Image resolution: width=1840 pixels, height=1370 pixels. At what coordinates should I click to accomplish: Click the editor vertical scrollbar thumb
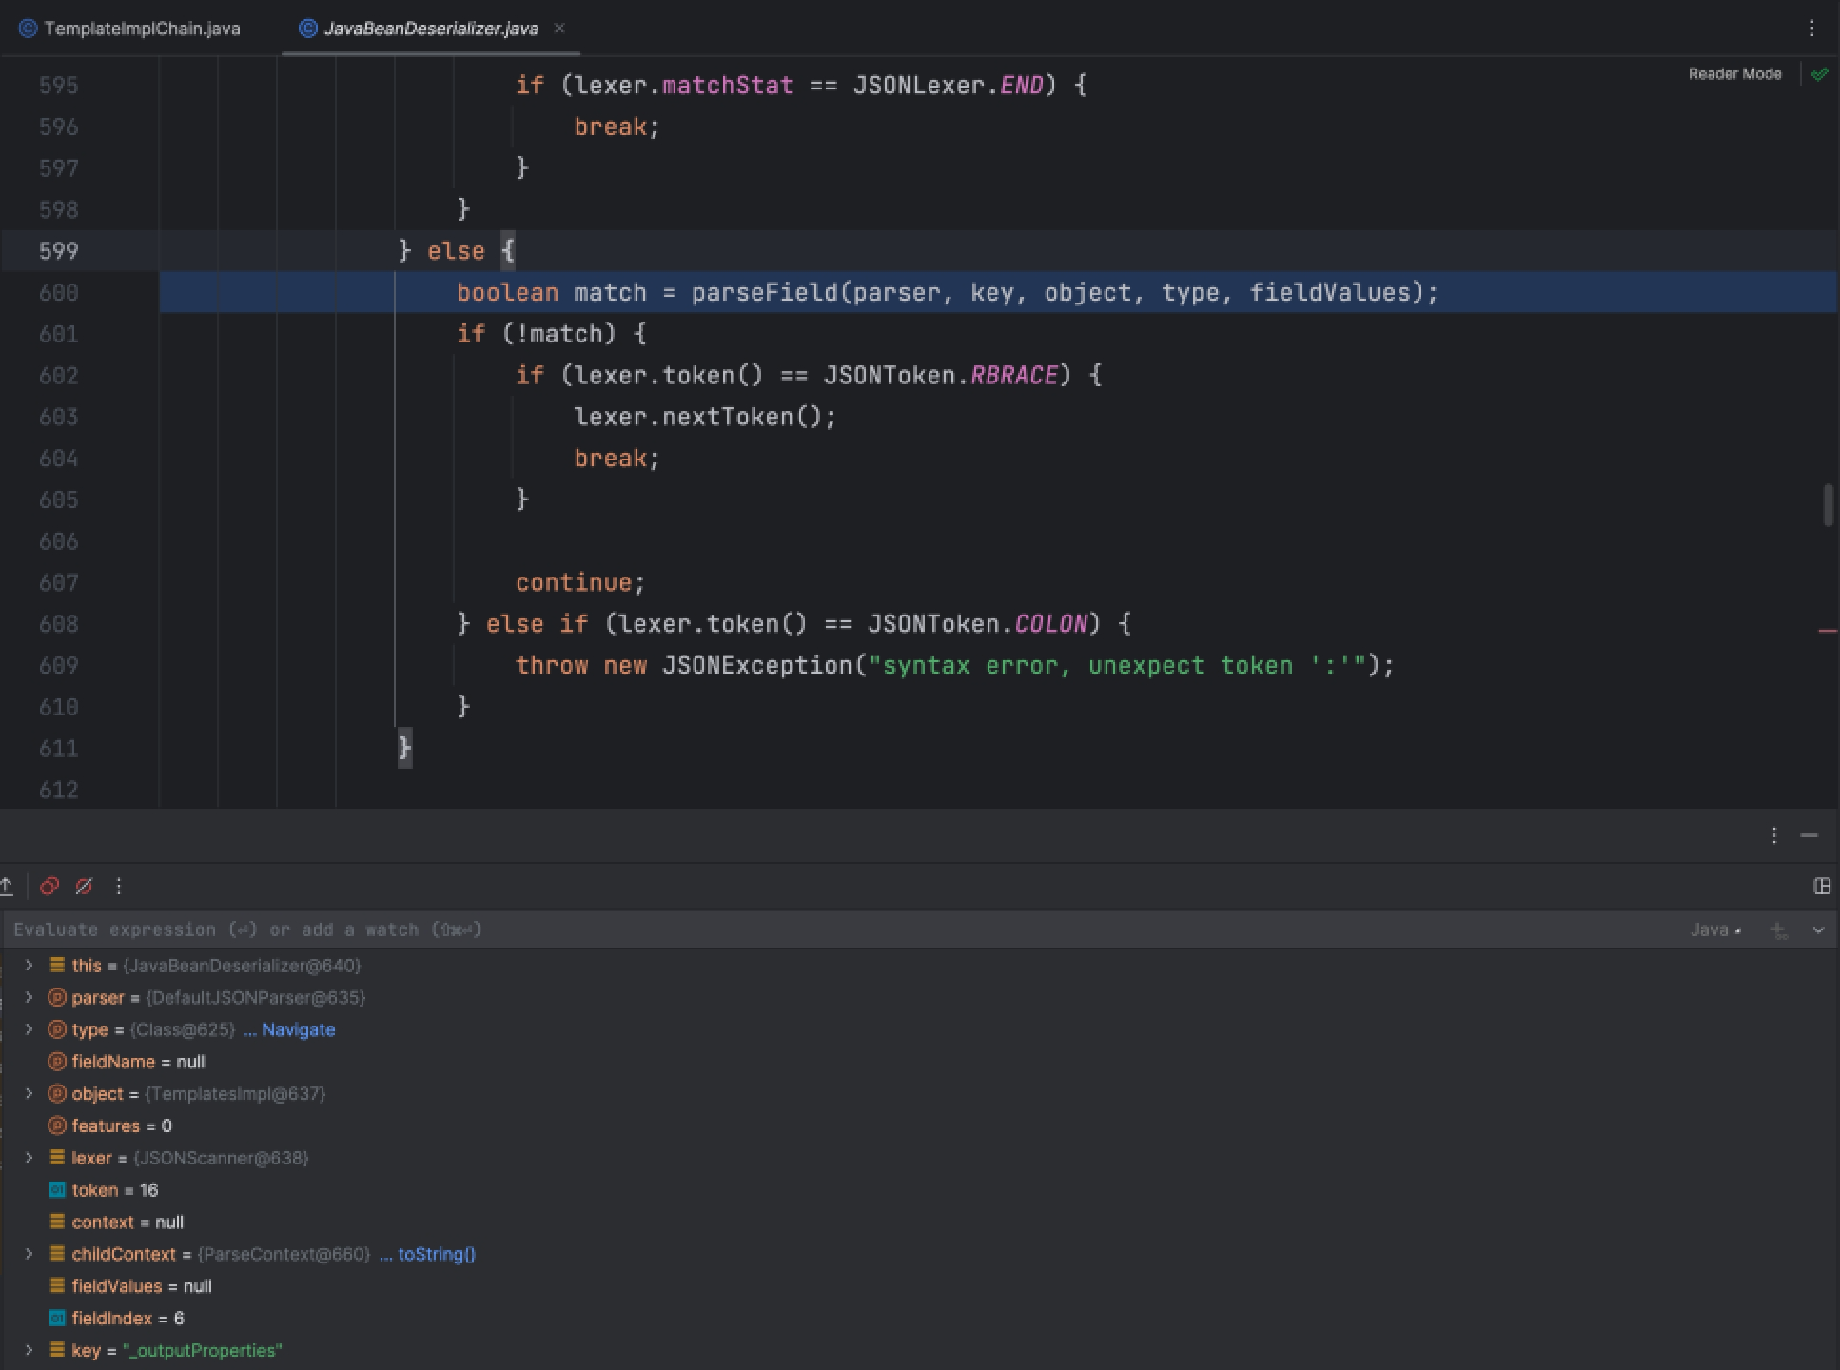(1828, 505)
